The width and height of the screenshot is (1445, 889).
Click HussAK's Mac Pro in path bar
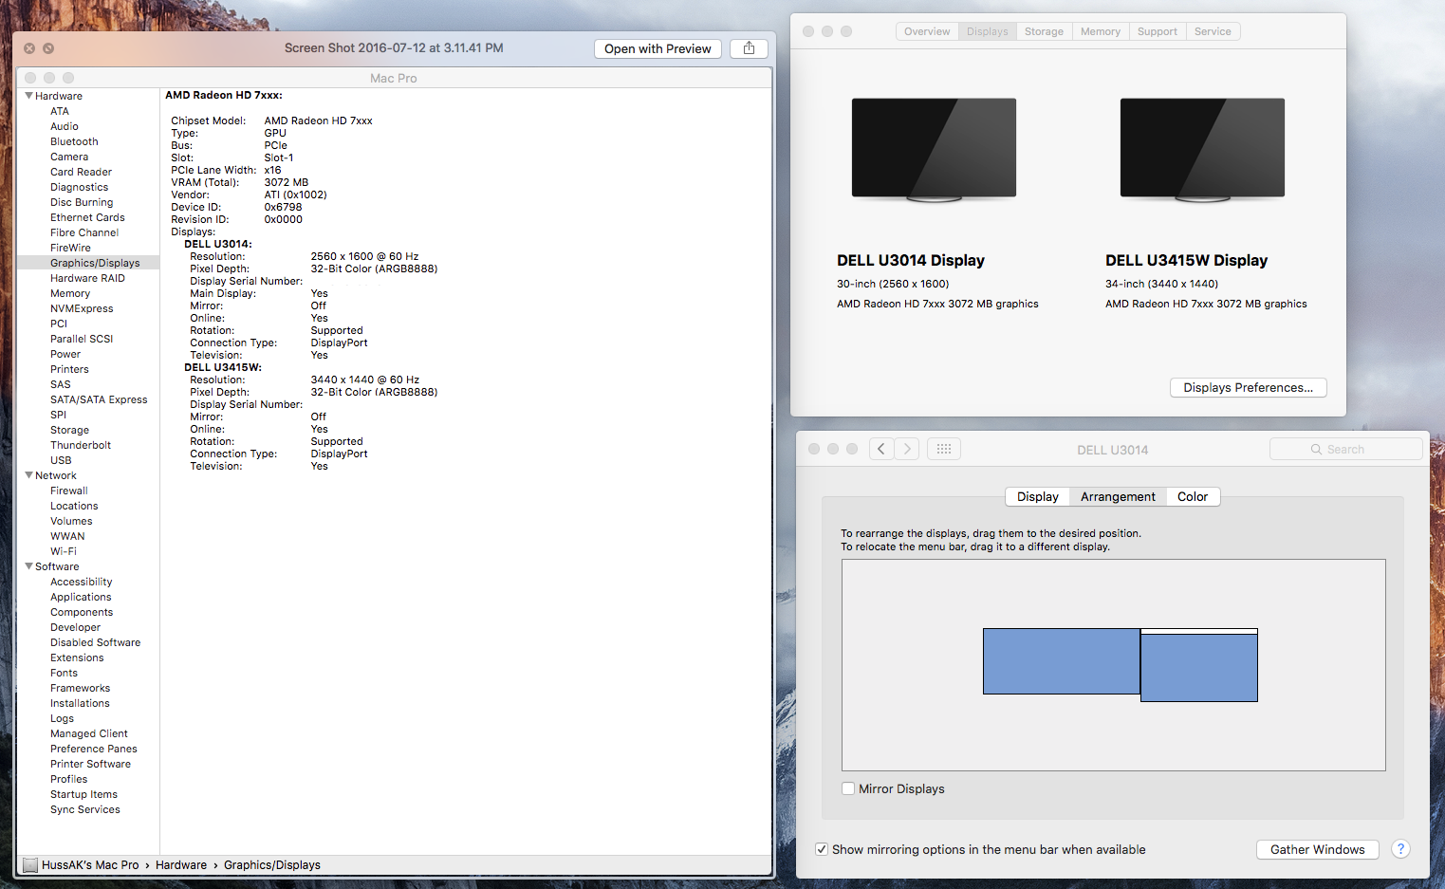pyautogui.click(x=90, y=865)
